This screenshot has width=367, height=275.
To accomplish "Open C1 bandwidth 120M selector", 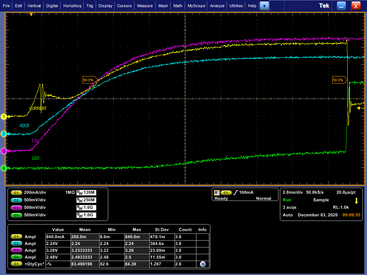I will (86, 192).
